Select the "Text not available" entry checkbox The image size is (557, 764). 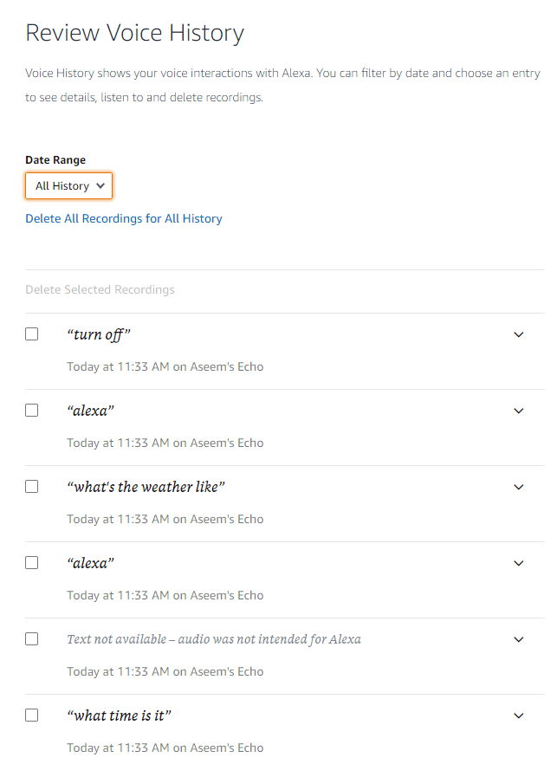tap(32, 639)
